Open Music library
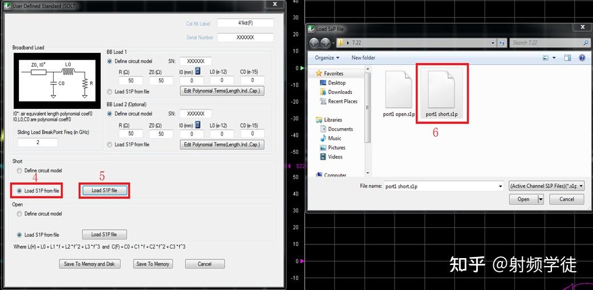This screenshot has width=593, height=290. pyautogui.click(x=331, y=138)
